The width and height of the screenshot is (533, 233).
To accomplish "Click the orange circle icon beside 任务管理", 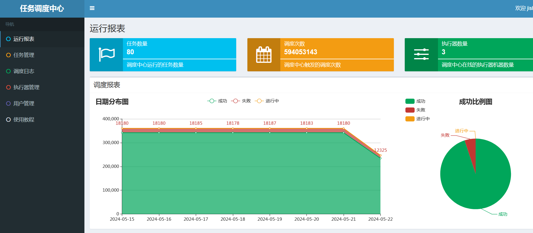I will [x=8, y=55].
